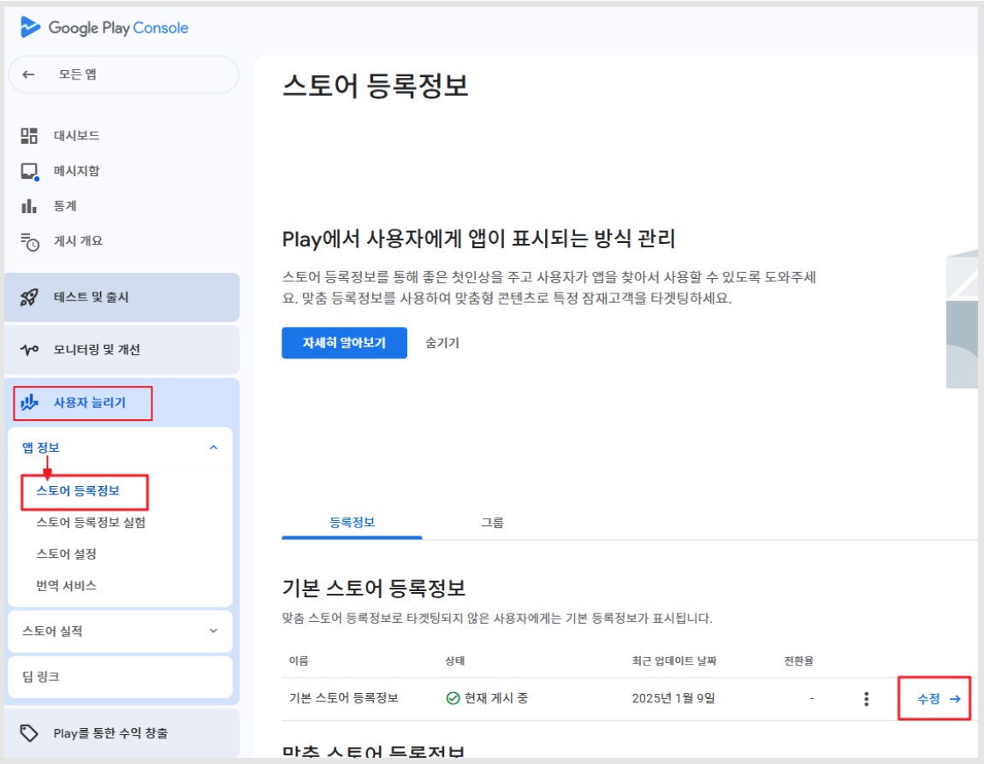
Task: Open the 게시 개요 menu item
Action: [78, 241]
